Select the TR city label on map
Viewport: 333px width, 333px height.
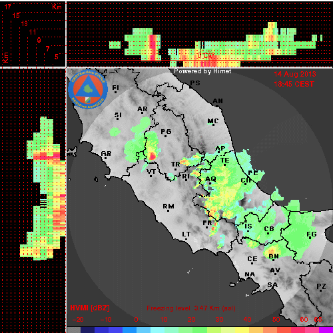click(x=176, y=165)
